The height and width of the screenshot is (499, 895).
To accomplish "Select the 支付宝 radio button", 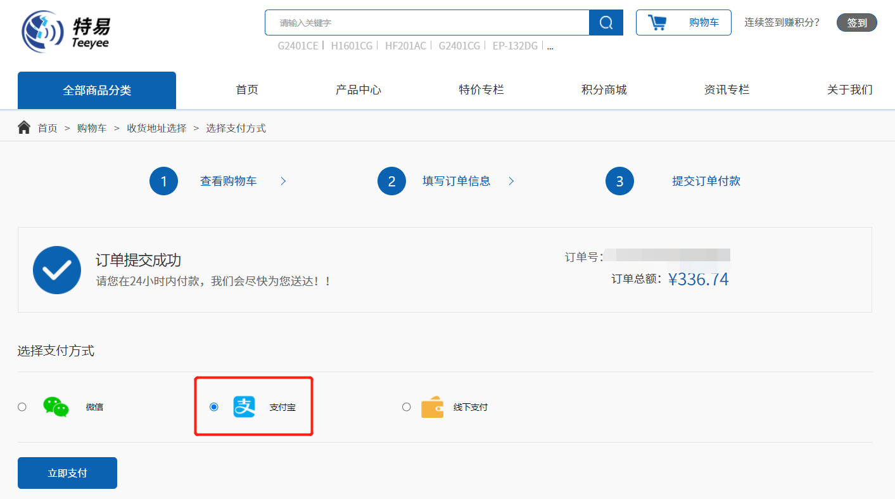I will click(x=214, y=407).
